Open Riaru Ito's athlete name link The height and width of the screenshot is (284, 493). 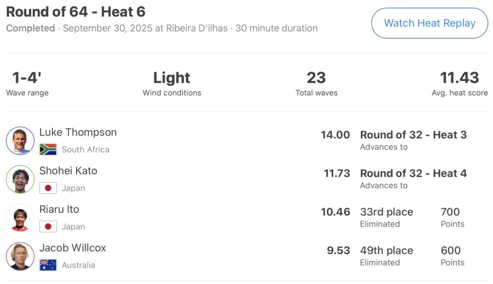coord(59,209)
